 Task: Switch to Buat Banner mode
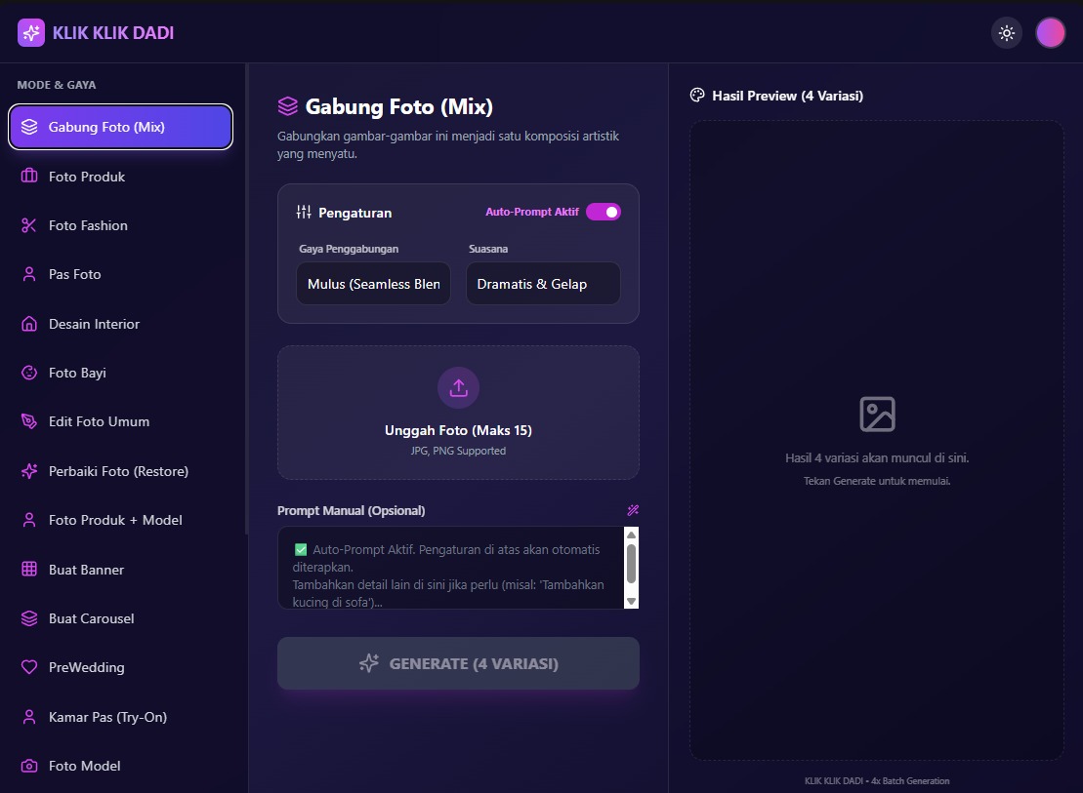pos(86,570)
